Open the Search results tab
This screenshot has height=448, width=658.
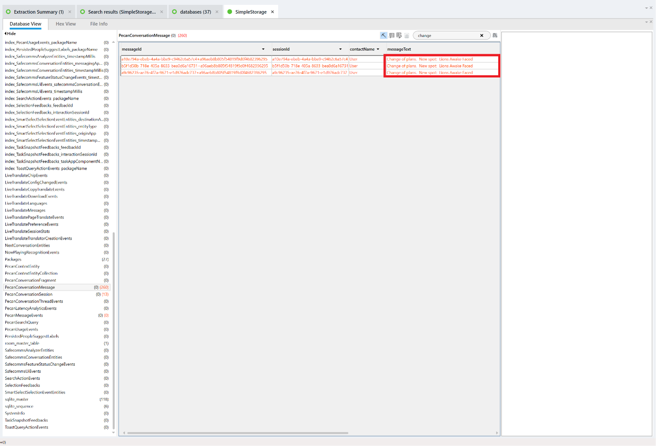click(121, 12)
